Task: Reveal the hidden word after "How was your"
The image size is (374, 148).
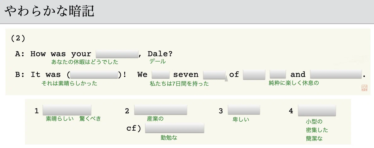Action: [117, 54]
